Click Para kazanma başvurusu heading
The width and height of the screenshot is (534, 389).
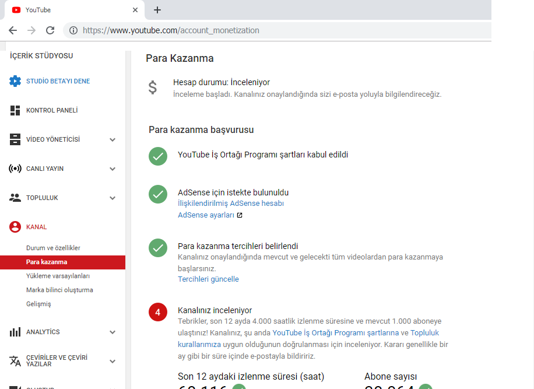click(x=201, y=130)
